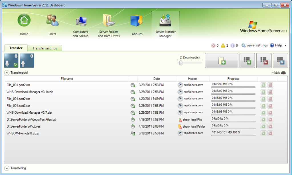Image resolution: width=292 pixels, height=175 pixels.
Task: Select WHSDM-Remote 0.8.zip filename
Action: pos(23,133)
